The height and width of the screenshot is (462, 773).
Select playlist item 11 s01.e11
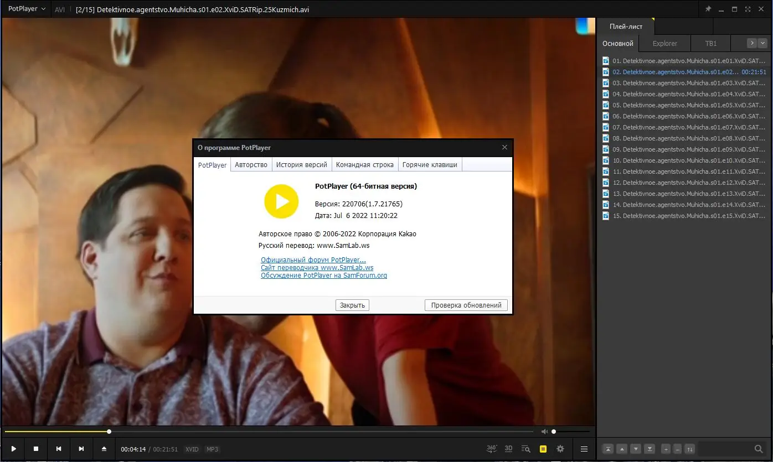(x=684, y=172)
